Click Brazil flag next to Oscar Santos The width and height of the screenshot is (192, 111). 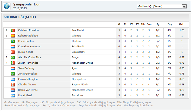(x=13, y=41)
